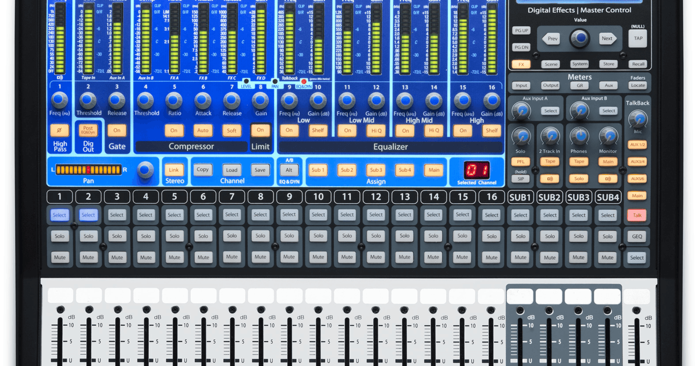
Task: Click the Gate Threshold knob
Action: 88,100
